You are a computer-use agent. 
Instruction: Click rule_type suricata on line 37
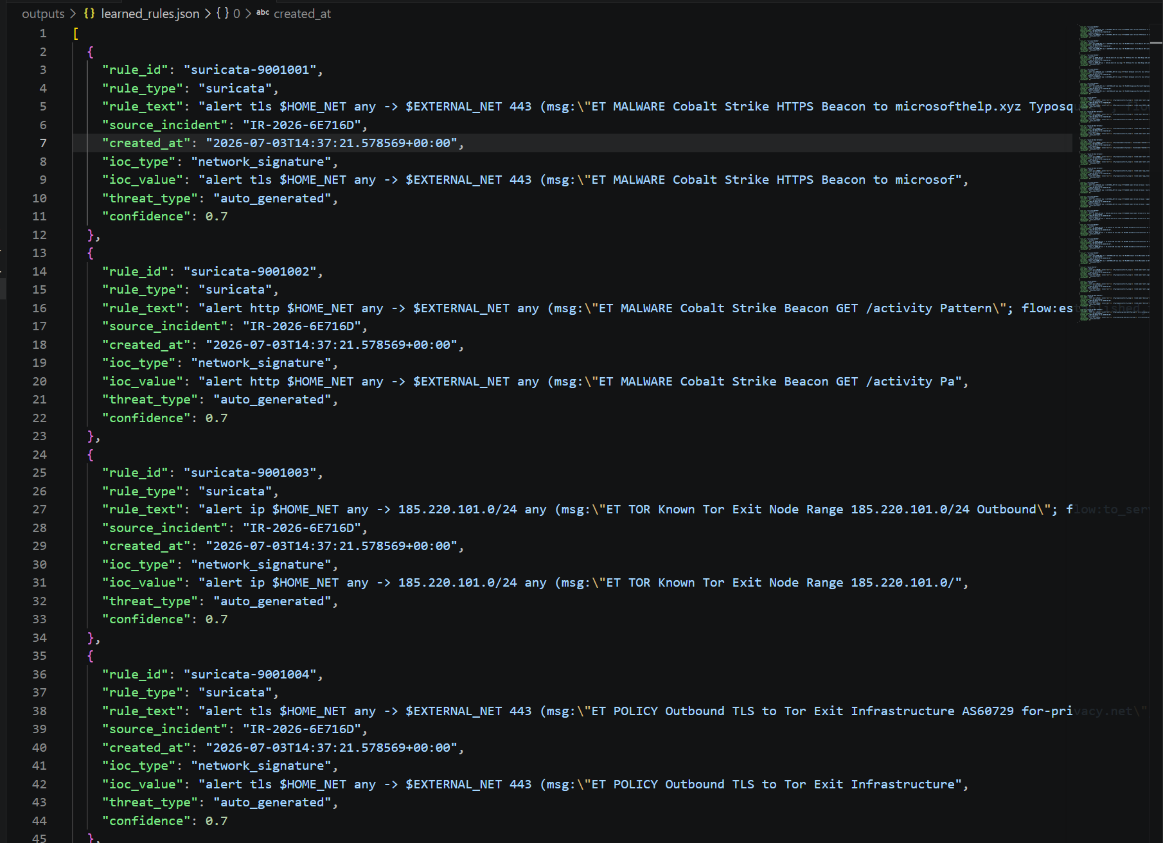(235, 693)
